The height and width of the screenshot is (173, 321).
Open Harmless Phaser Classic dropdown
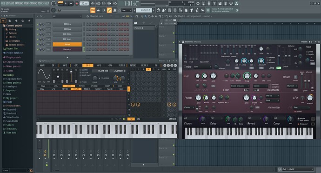189,107
